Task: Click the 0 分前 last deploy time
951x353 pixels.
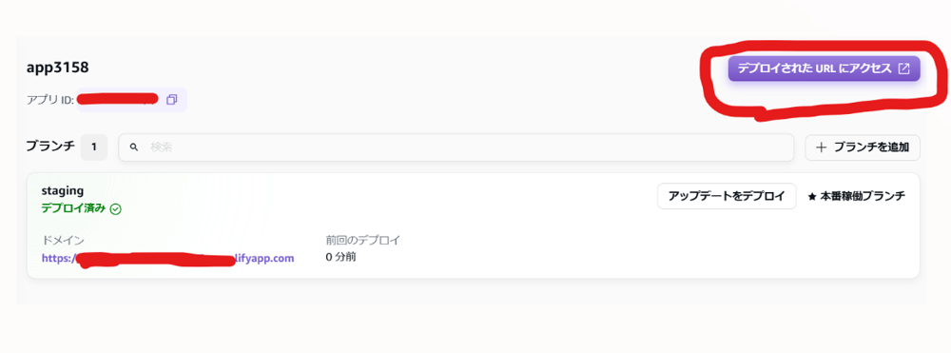Action: coord(340,257)
